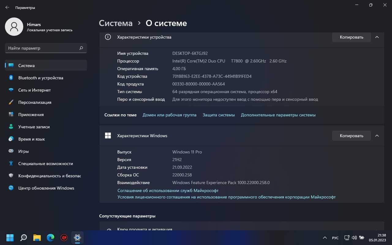Open Персонализация settings
This screenshot has height=245, width=392.
46,102
